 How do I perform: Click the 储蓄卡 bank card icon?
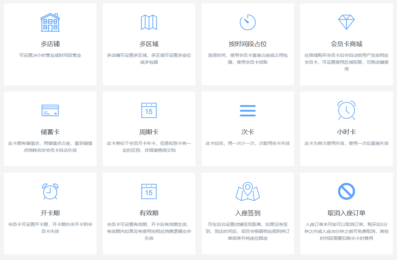(x=50, y=110)
